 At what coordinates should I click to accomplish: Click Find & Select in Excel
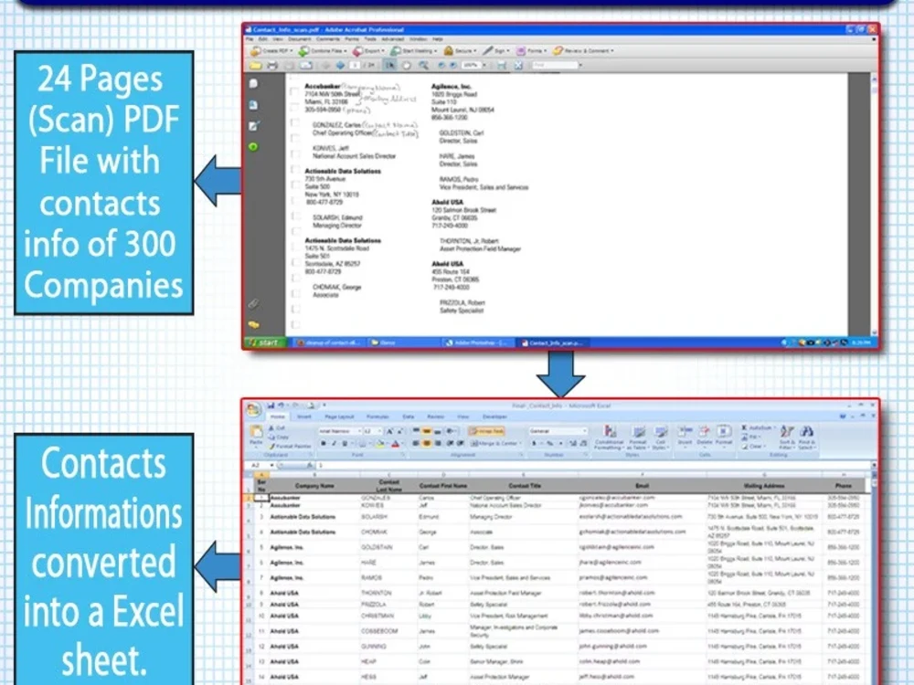(806, 437)
